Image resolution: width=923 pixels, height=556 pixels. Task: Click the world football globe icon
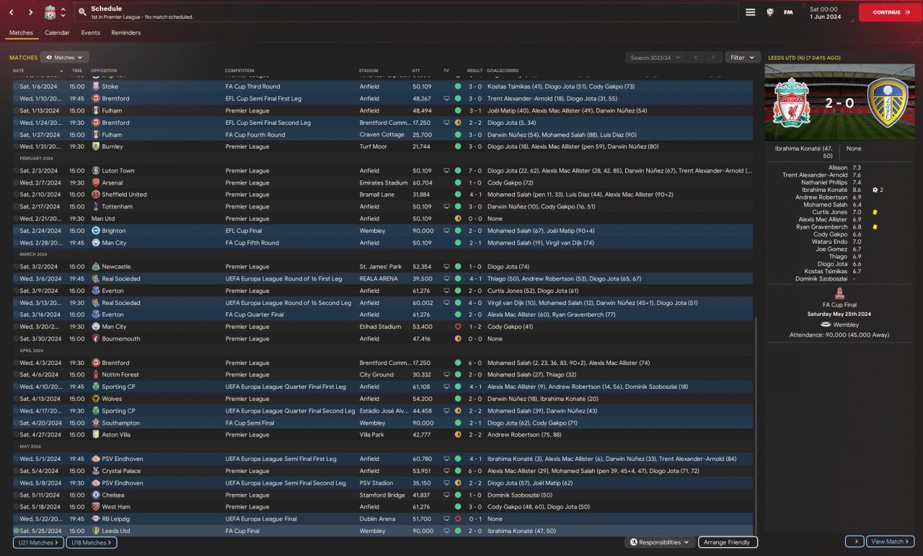[770, 12]
